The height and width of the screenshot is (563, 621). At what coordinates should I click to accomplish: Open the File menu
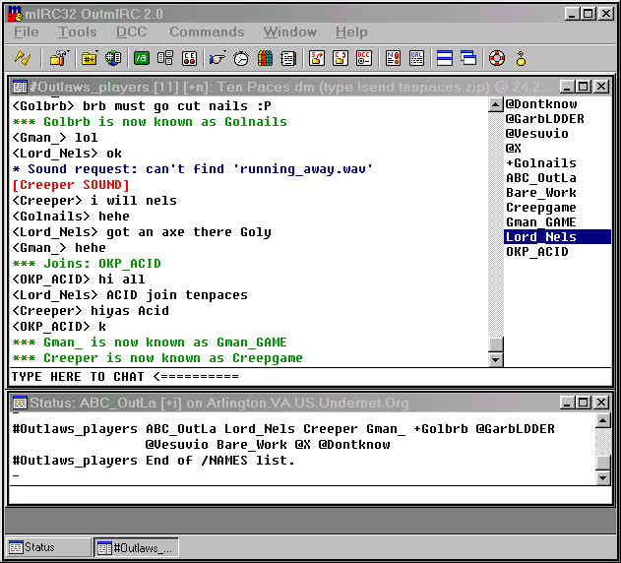[27, 32]
